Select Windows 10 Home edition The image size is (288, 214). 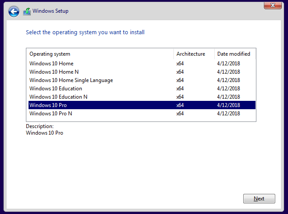(x=142, y=64)
